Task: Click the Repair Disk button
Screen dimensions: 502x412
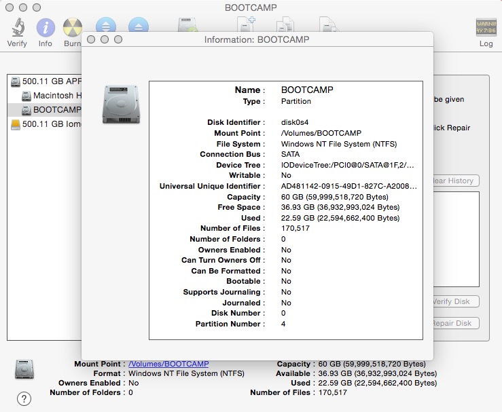Action: 456,323
